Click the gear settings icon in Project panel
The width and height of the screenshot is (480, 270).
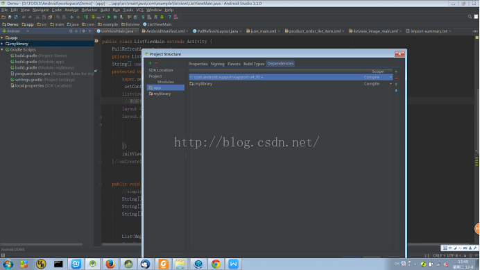[x=83, y=31]
